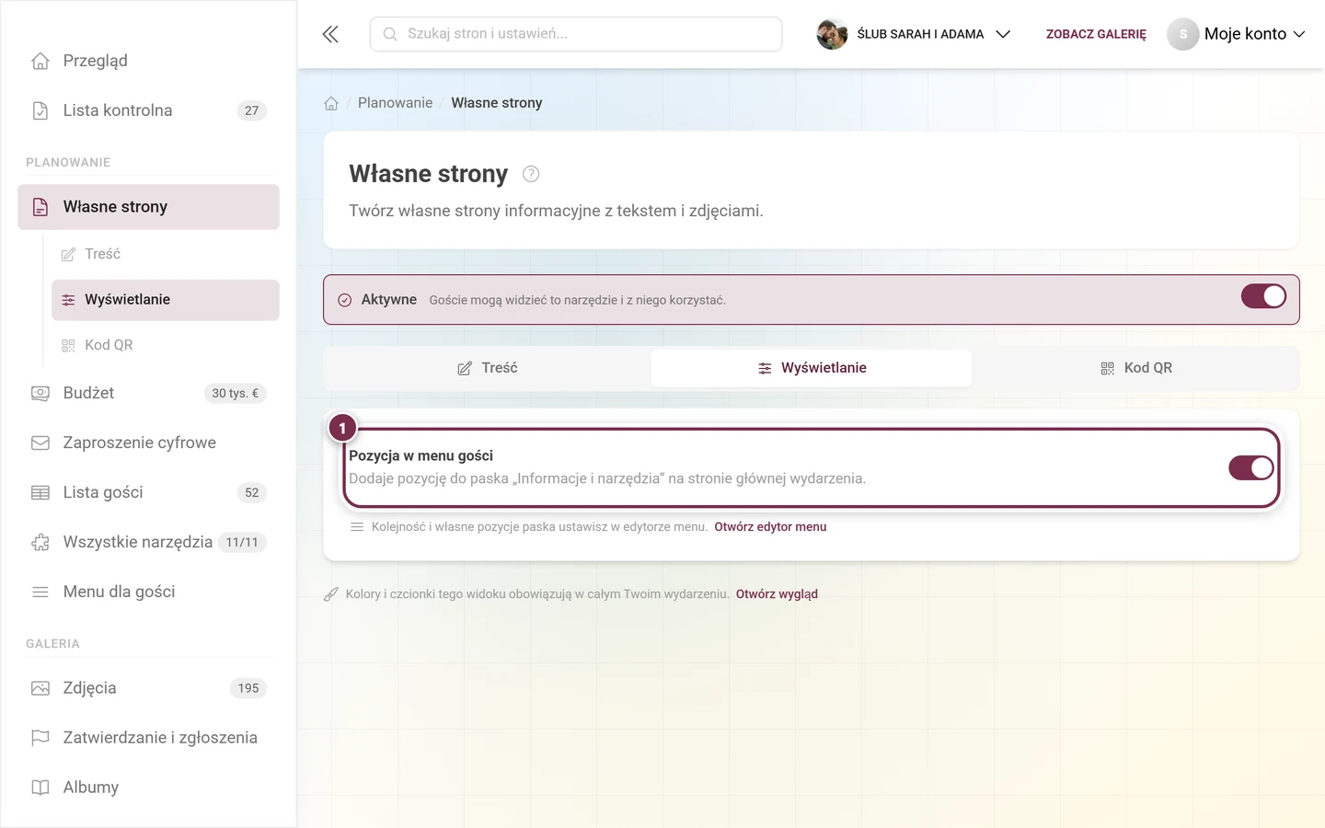Toggle the Aktywne switch off
1325x828 pixels.
coord(1263,296)
